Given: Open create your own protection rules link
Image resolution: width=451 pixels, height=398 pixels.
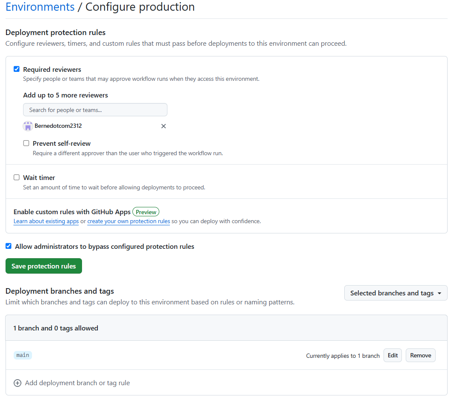Looking at the screenshot, I should click(x=129, y=221).
